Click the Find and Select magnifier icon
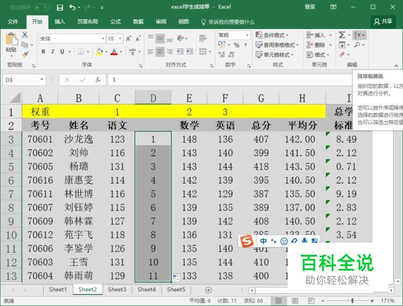The height and width of the screenshot is (306, 403). pos(357,45)
